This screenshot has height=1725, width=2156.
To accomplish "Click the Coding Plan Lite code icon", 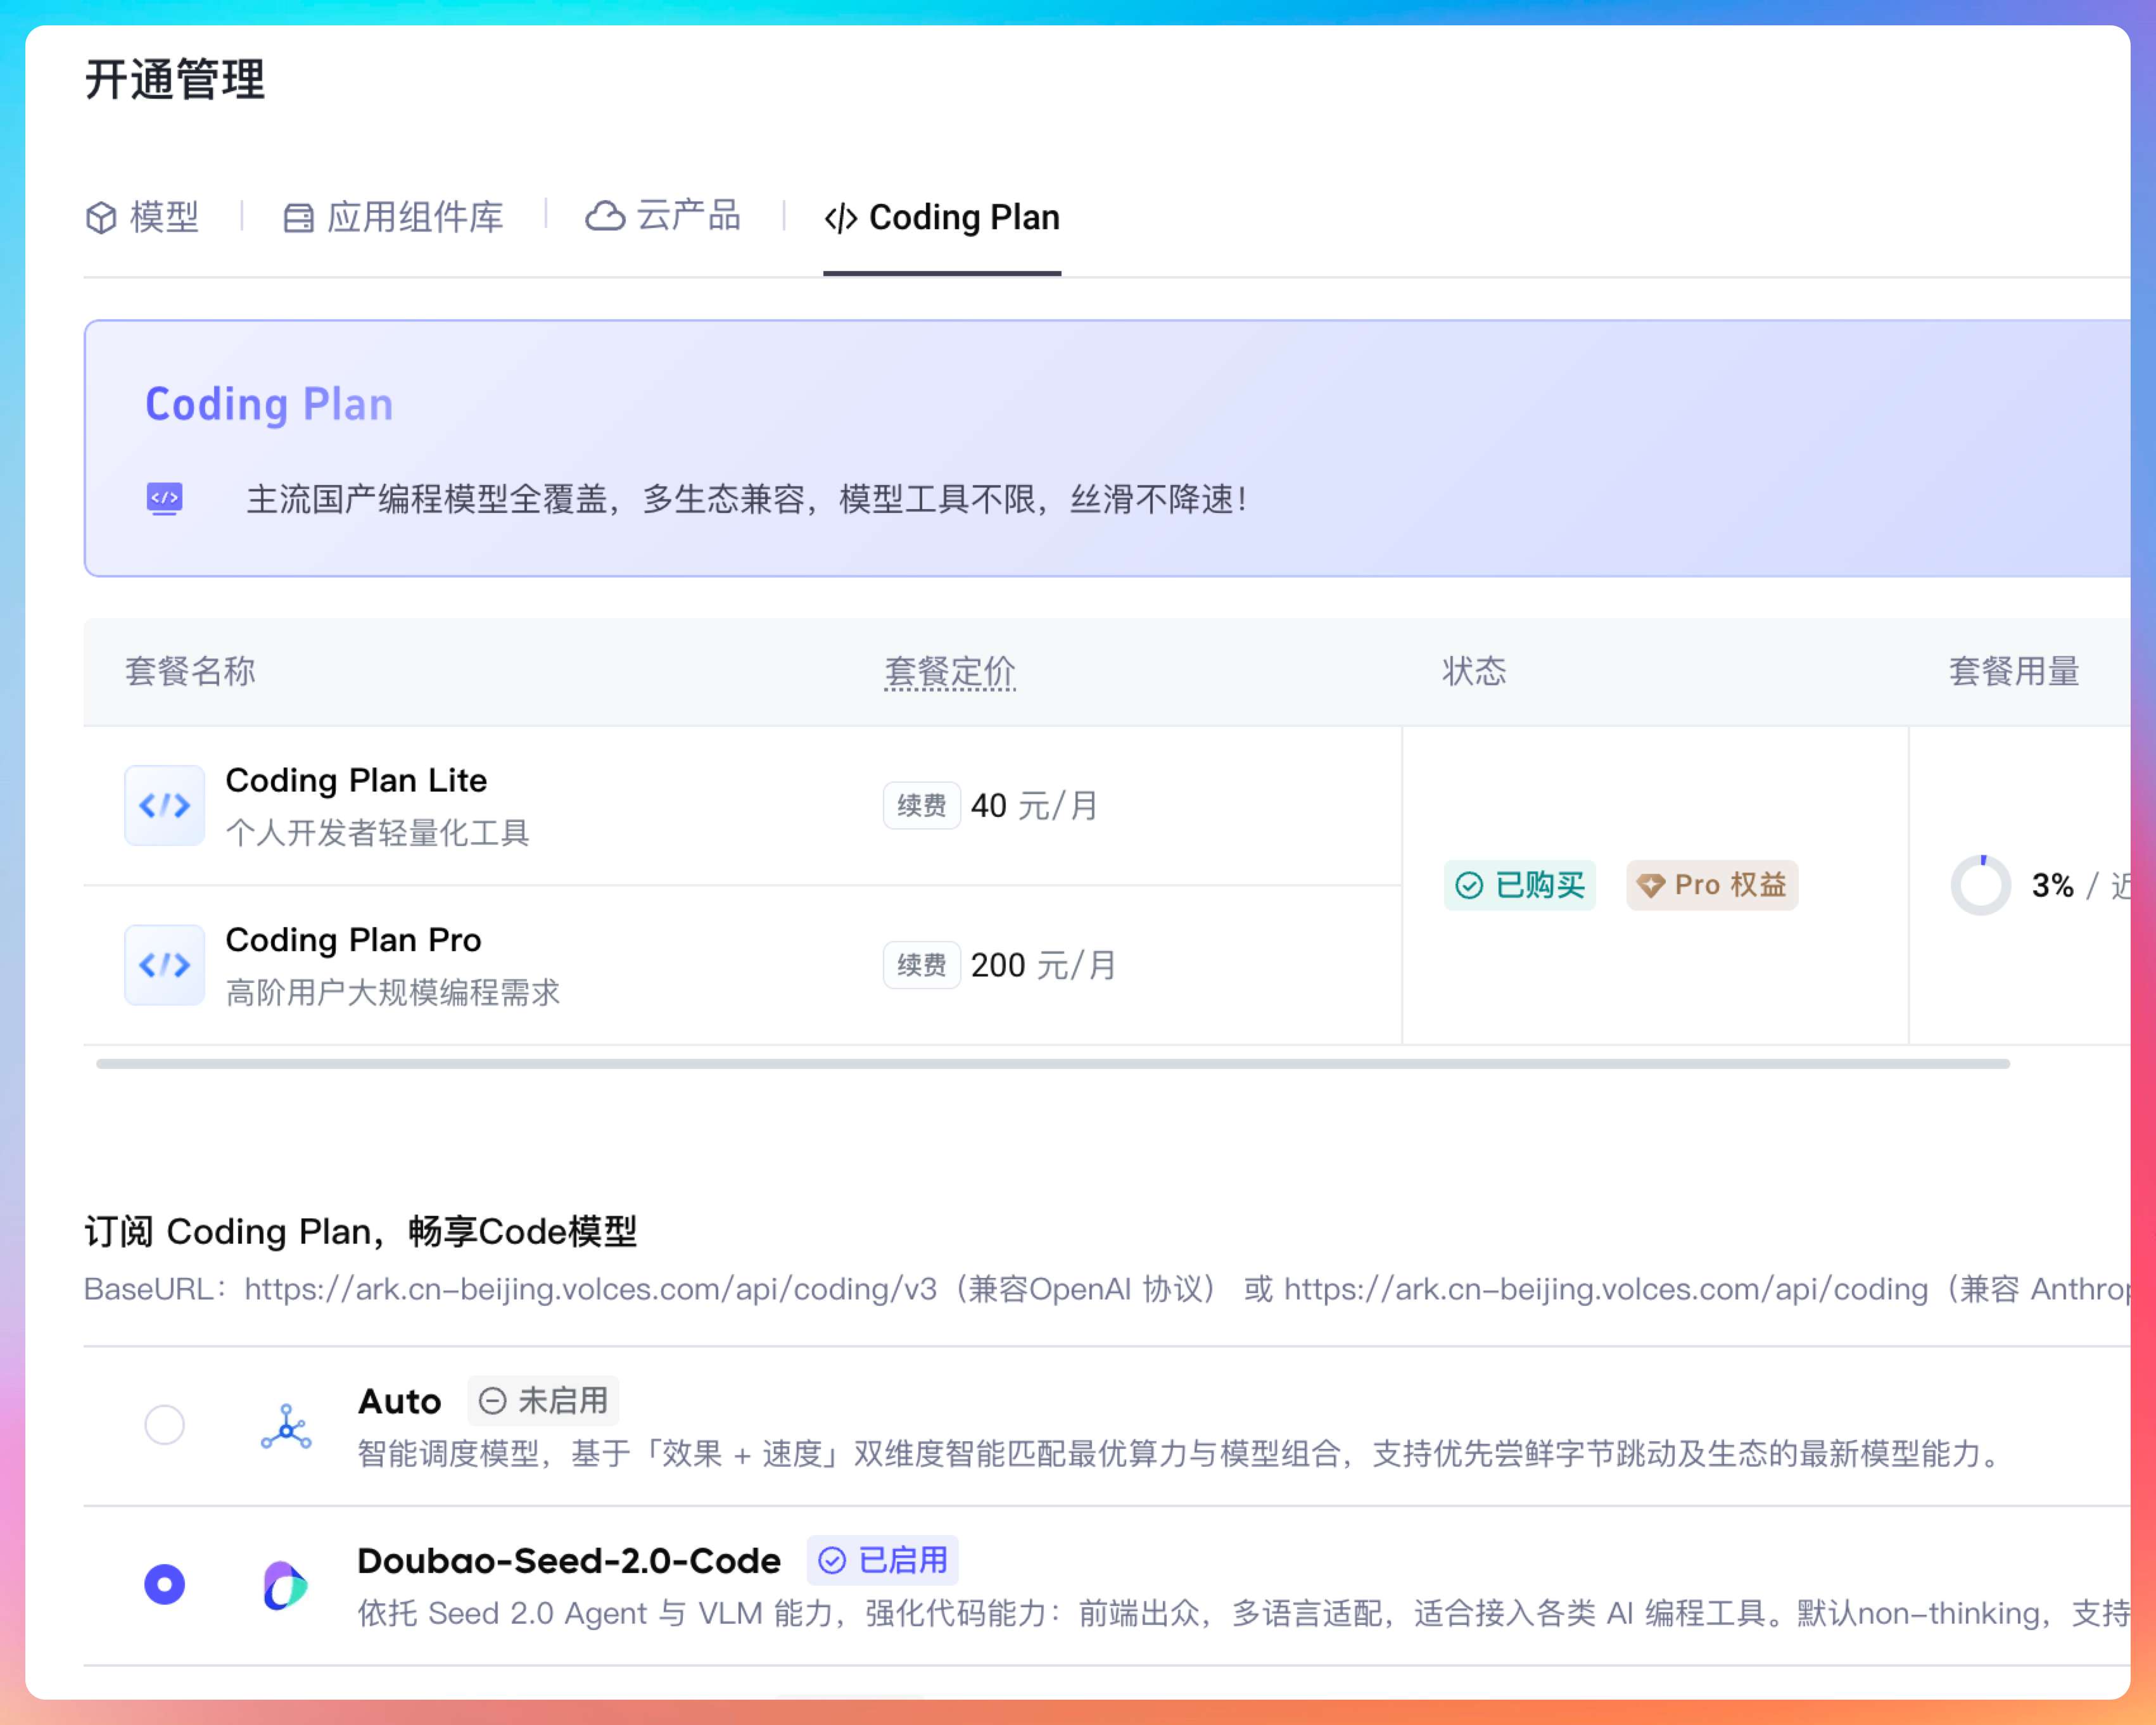I will [164, 805].
